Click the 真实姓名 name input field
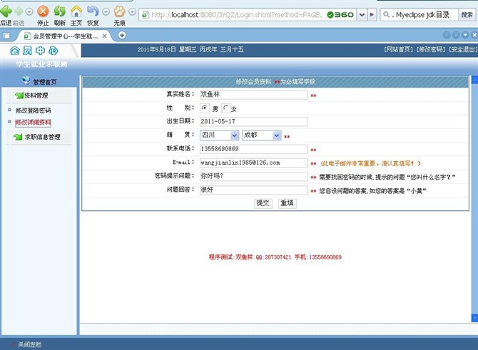 click(253, 94)
